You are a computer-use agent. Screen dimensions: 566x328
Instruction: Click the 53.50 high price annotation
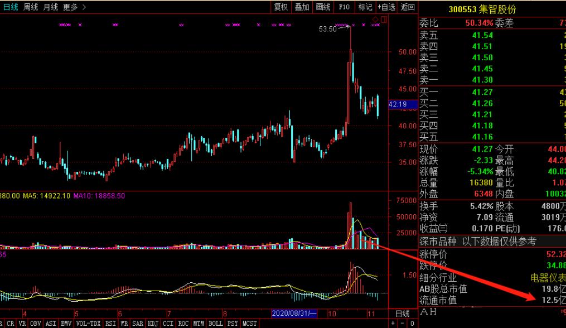328,29
